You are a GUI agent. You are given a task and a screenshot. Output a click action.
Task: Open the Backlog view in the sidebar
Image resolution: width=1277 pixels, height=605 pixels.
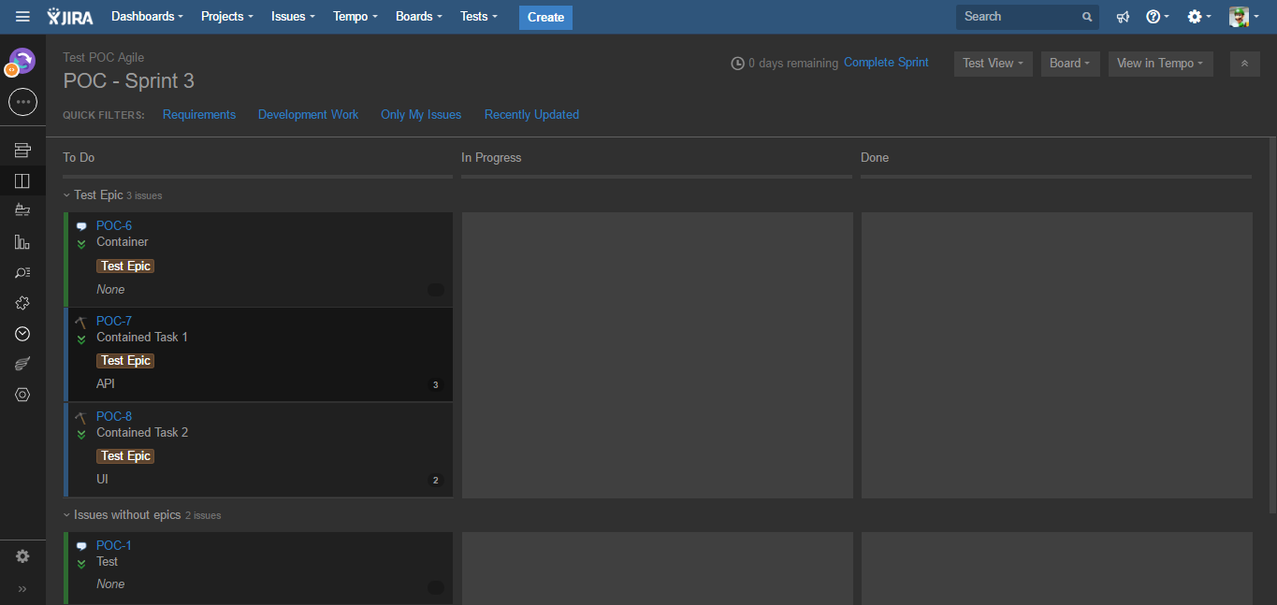[22, 150]
